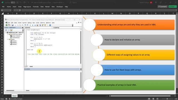Viewport: 178px width, 100px height.
Task: Open Object Browser icon in VBA toolbar
Action: point(45,25)
